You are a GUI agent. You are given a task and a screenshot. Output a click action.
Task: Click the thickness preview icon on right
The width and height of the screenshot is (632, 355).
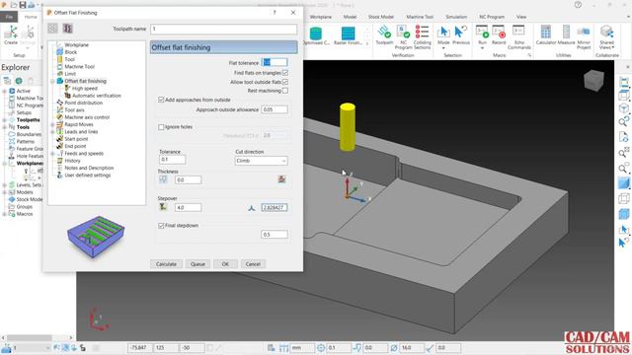(x=281, y=179)
